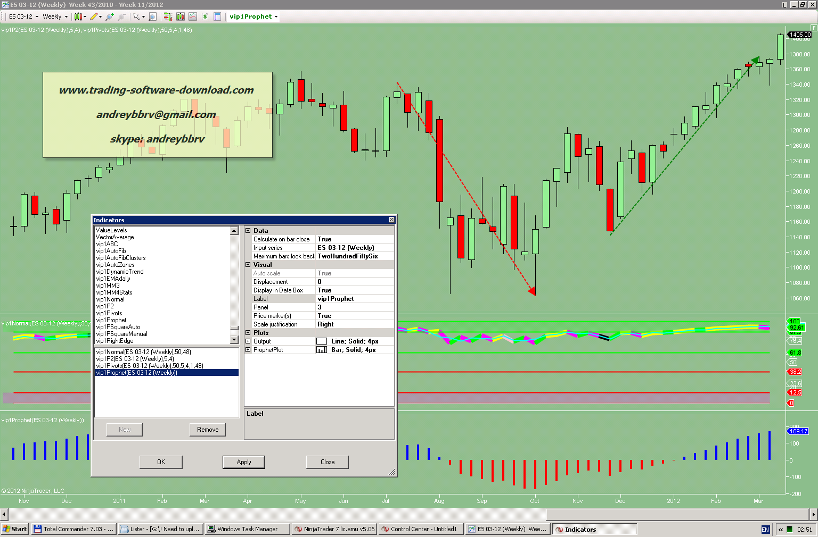Click the Output plot color swatch

(x=322, y=341)
